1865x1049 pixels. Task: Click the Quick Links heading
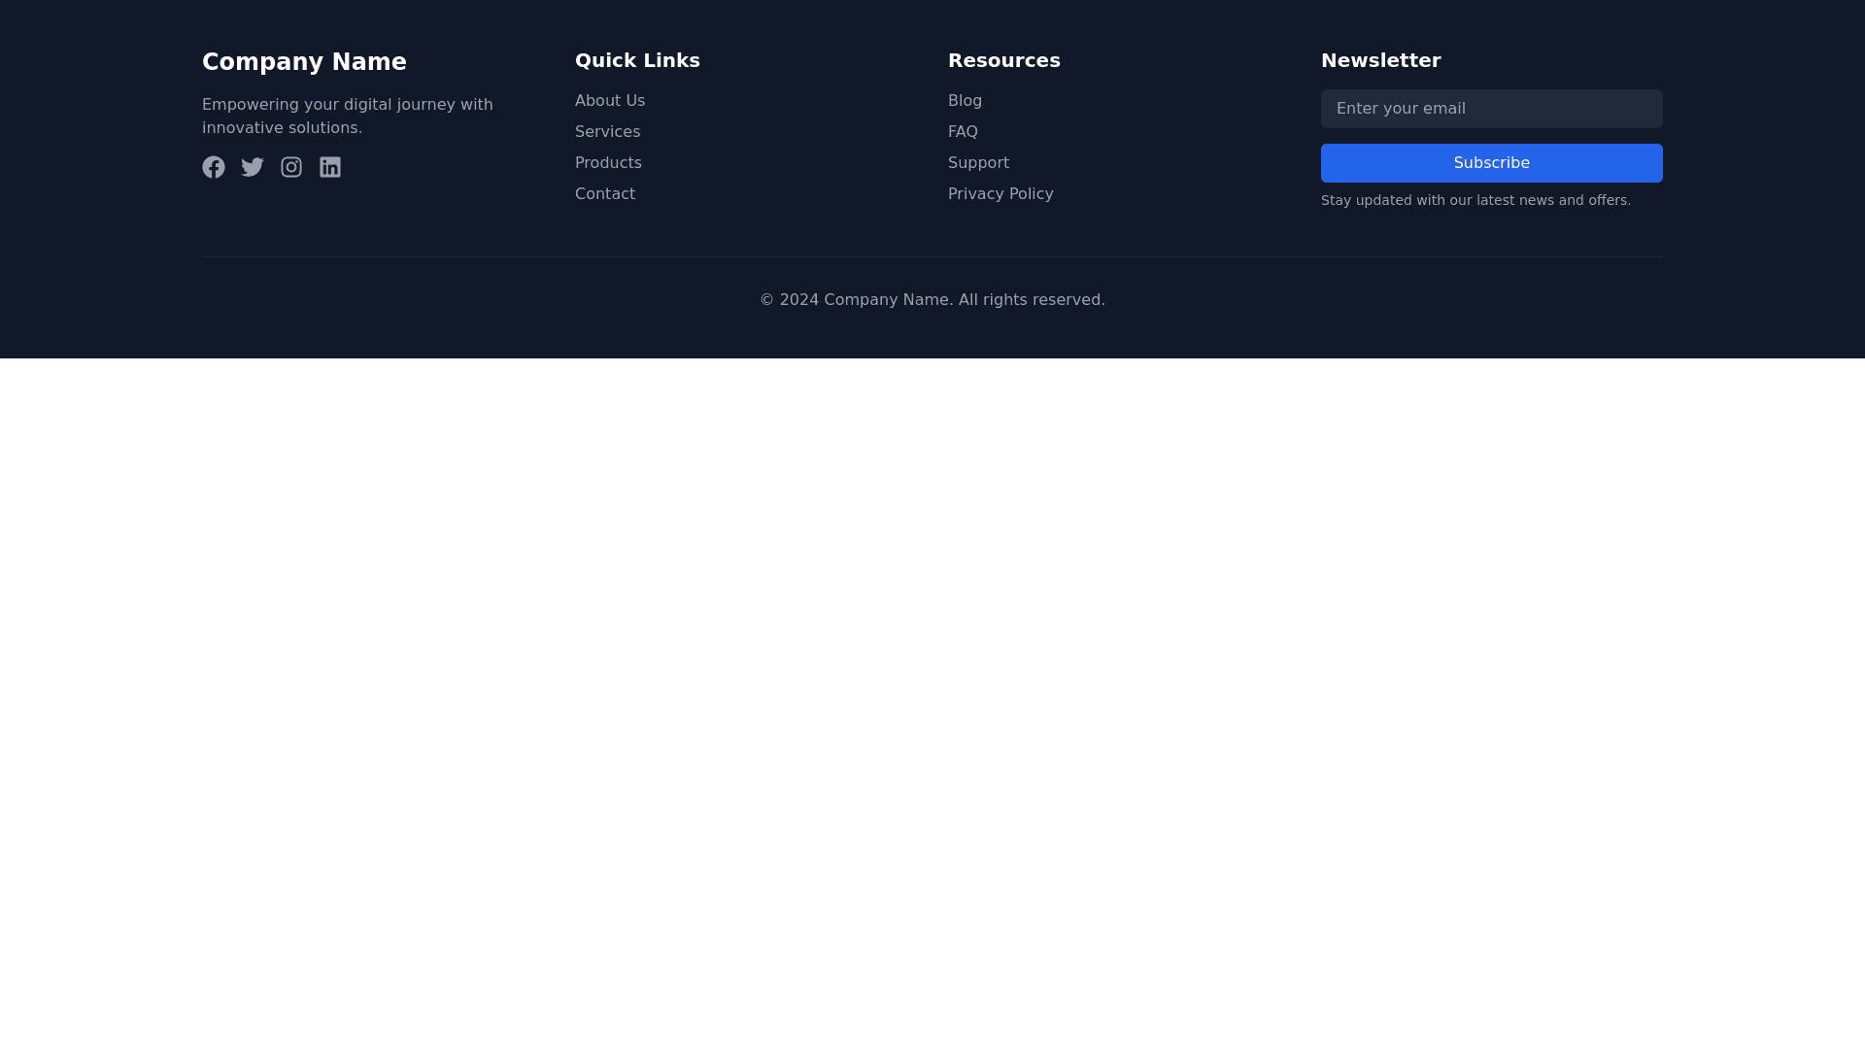tap(637, 60)
